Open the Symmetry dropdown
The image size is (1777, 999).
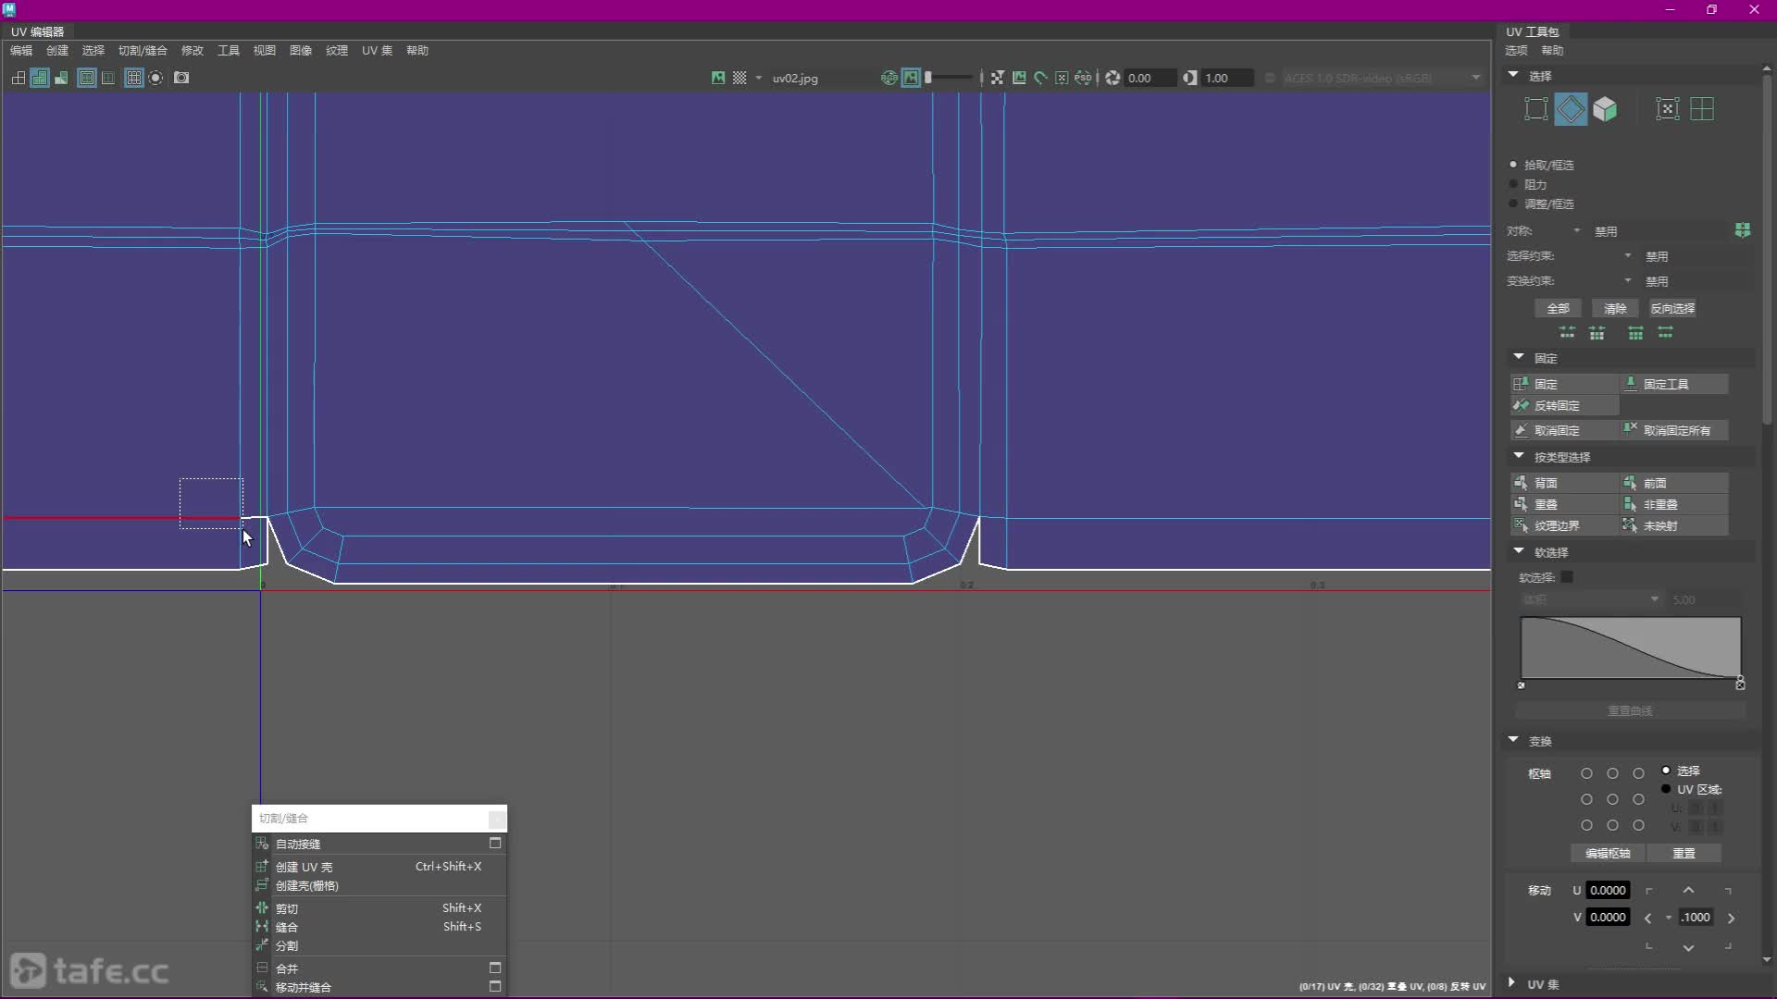(x=1577, y=231)
